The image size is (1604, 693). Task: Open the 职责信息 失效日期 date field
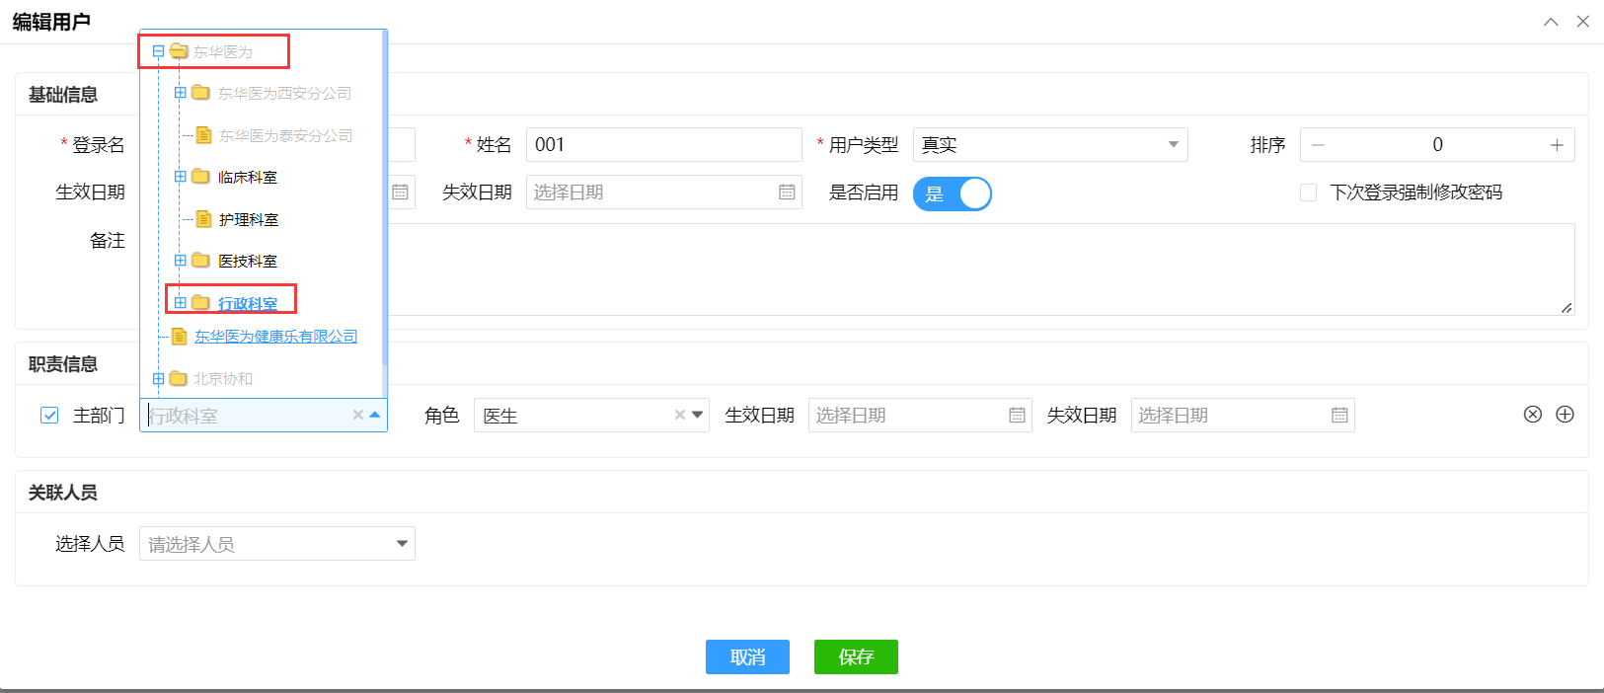1243,416
